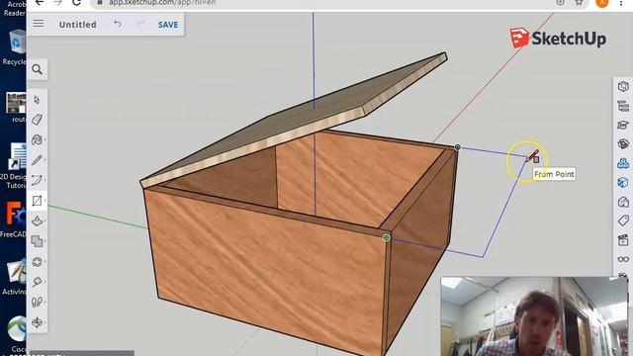
Task: Open the Components stacked-cubes panel
Action: (x=623, y=163)
